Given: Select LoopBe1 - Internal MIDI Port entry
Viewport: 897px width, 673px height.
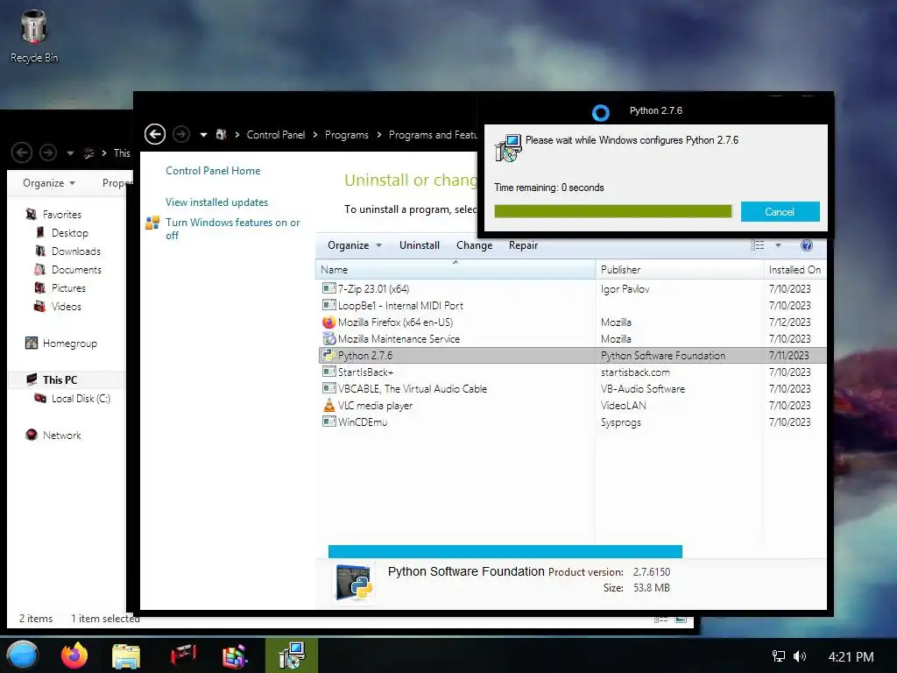Looking at the screenshot, I should (572, 305).
